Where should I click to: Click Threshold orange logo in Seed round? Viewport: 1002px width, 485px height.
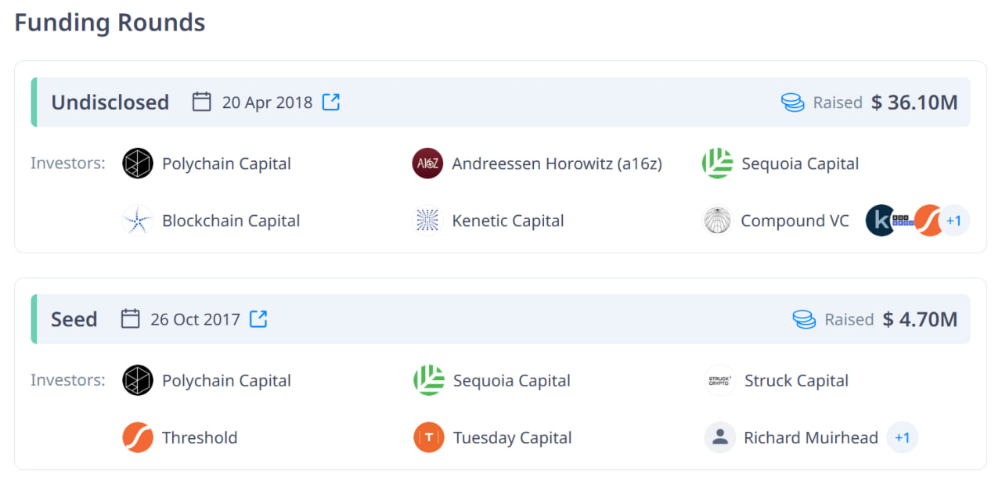point(138,437)
